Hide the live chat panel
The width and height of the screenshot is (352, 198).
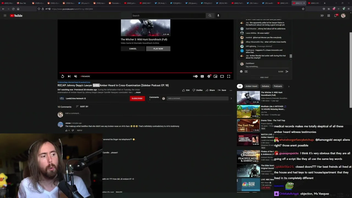point(264,78)
